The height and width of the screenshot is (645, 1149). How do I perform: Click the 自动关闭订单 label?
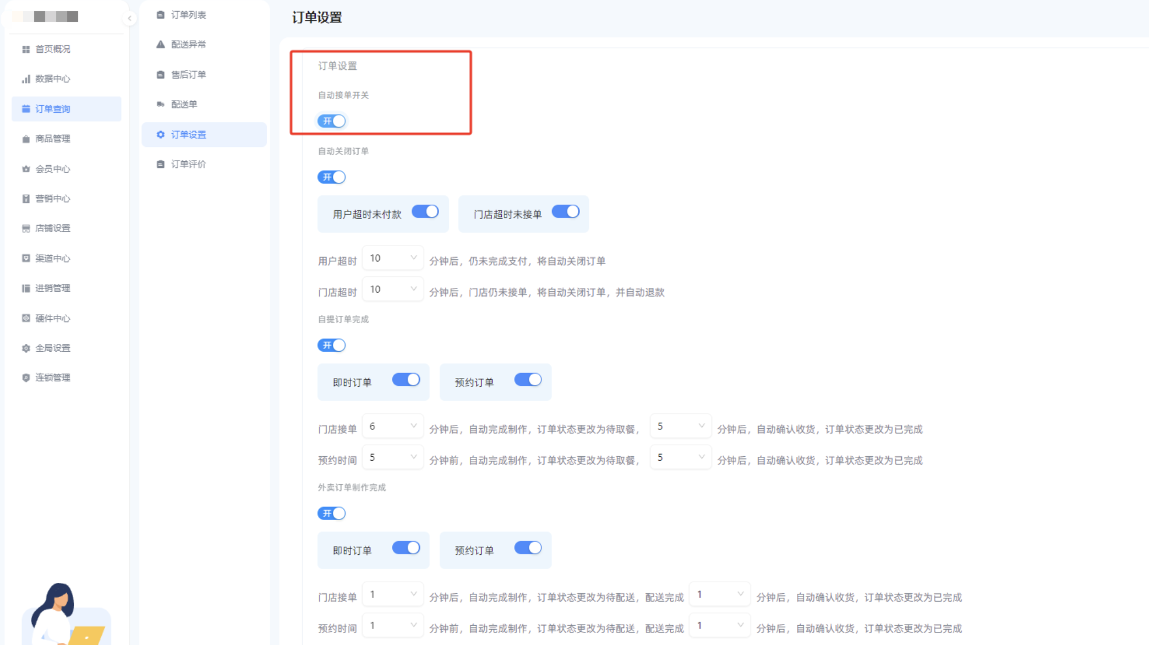pyautogui.click(x=343, y=151)
